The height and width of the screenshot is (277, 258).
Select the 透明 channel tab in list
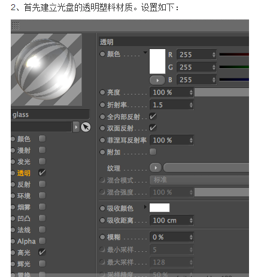(x=24, y=173)
